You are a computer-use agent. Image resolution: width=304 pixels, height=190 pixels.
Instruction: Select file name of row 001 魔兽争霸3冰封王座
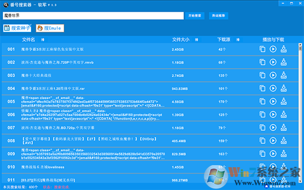[x=52, y=49]
